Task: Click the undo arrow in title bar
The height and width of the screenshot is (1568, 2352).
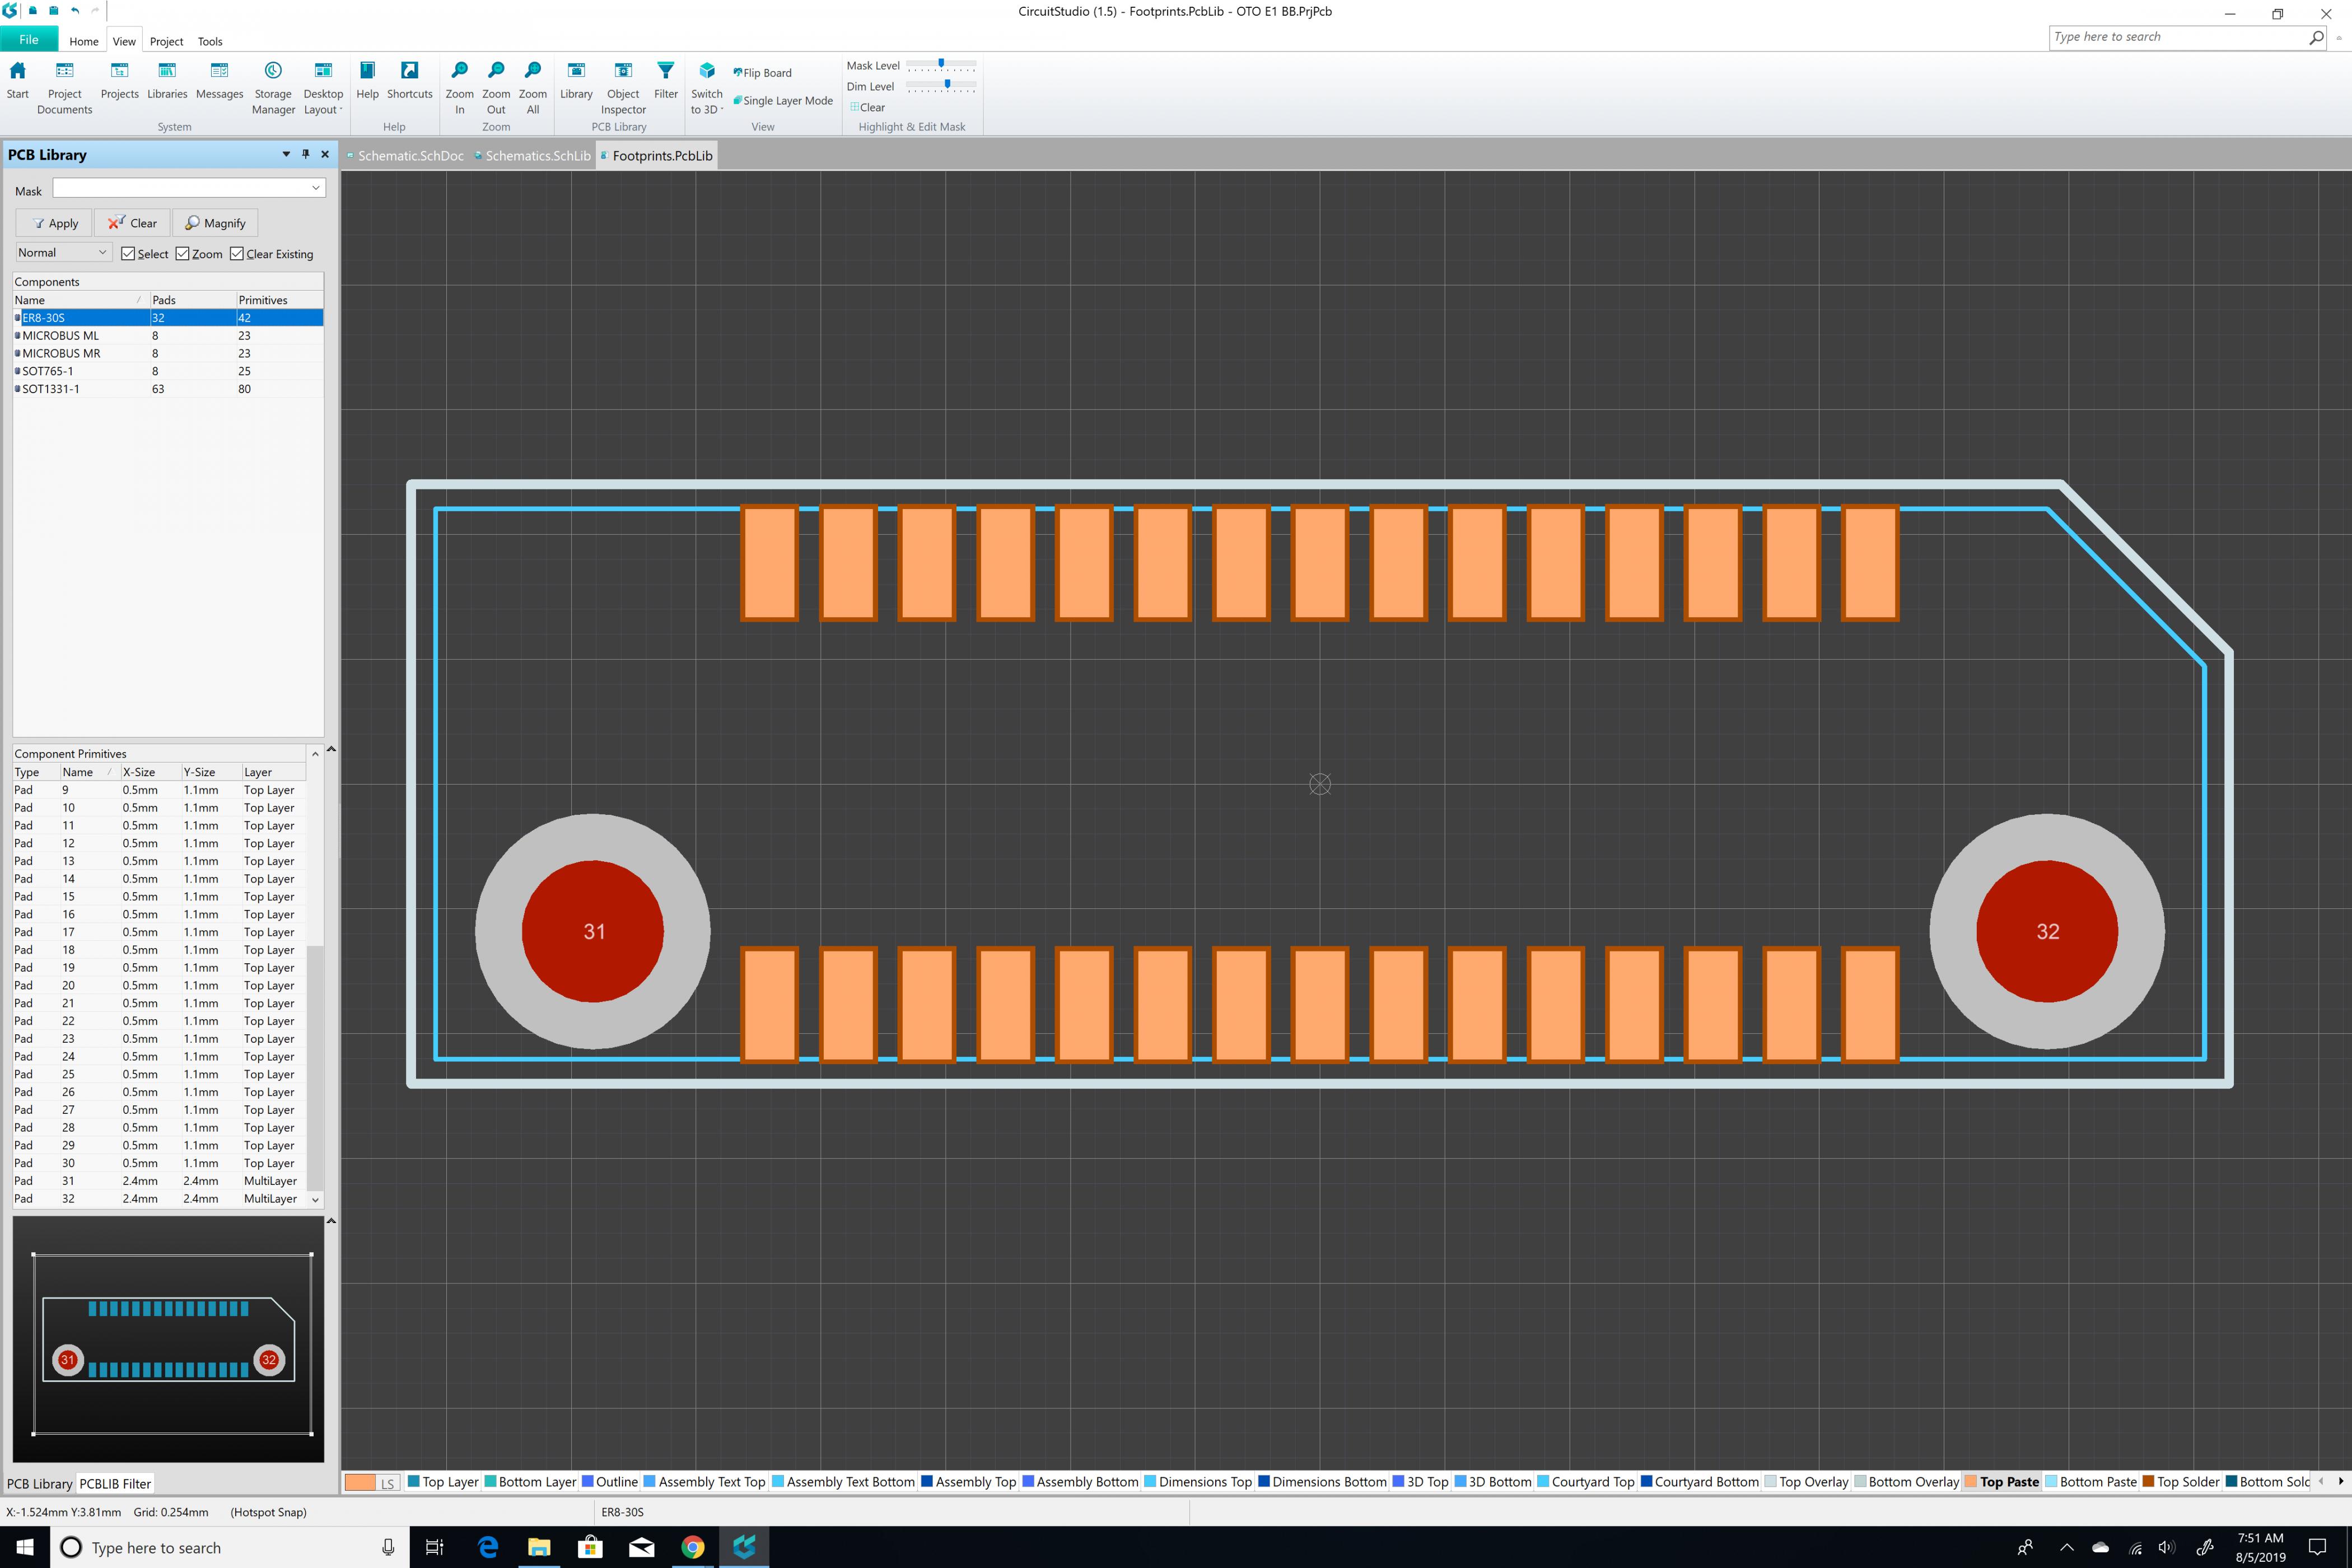Action: 75,11
